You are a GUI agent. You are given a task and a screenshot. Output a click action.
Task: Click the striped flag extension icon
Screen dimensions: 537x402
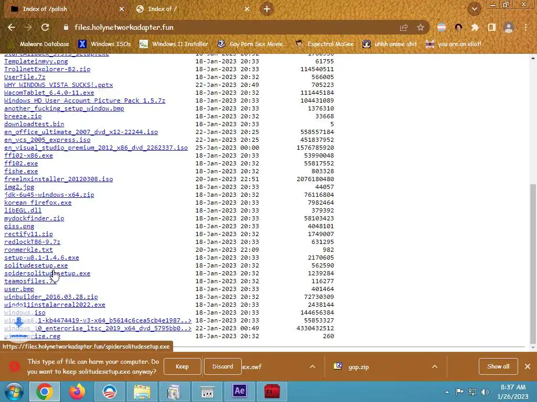tap(442, 28)
